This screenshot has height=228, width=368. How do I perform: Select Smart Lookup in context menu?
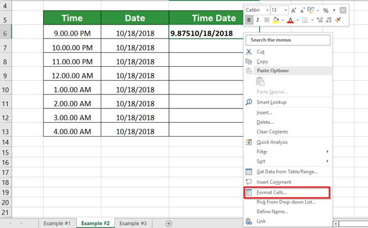coord(288,102)
